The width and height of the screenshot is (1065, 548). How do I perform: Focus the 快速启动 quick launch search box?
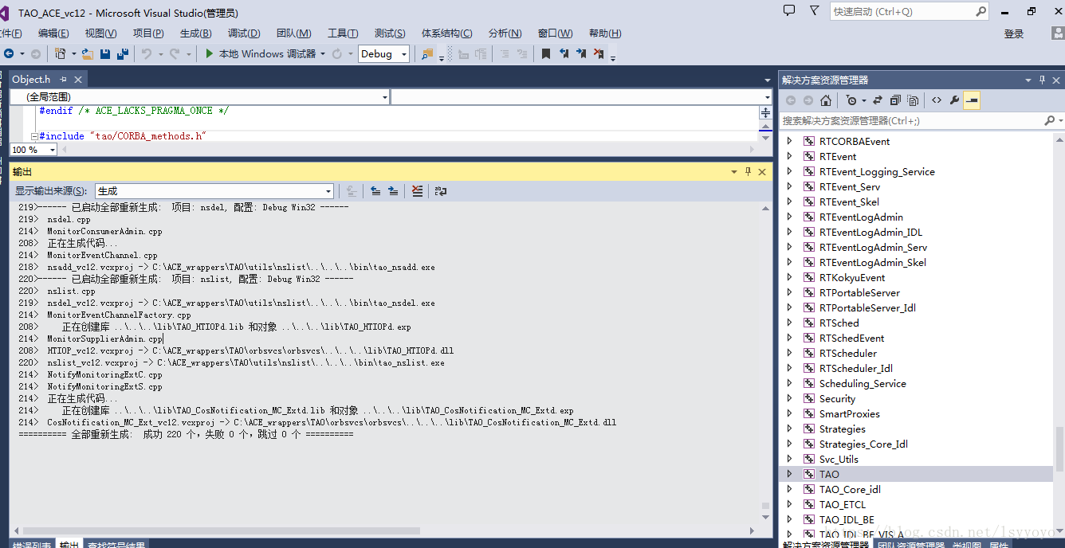(910, 12)
